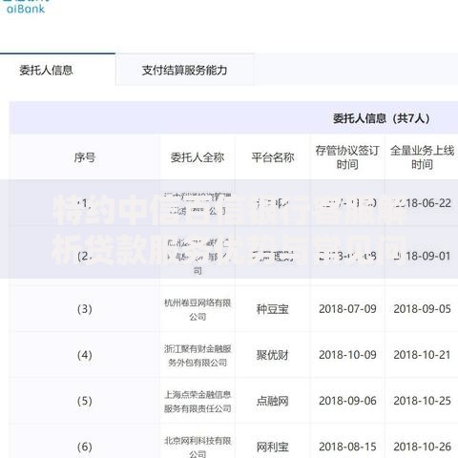Screen dimensions: 458x458
Task: Click 上海点荣金融信息服务有限责任公司 company name
Action: click(x=198, y=402)
